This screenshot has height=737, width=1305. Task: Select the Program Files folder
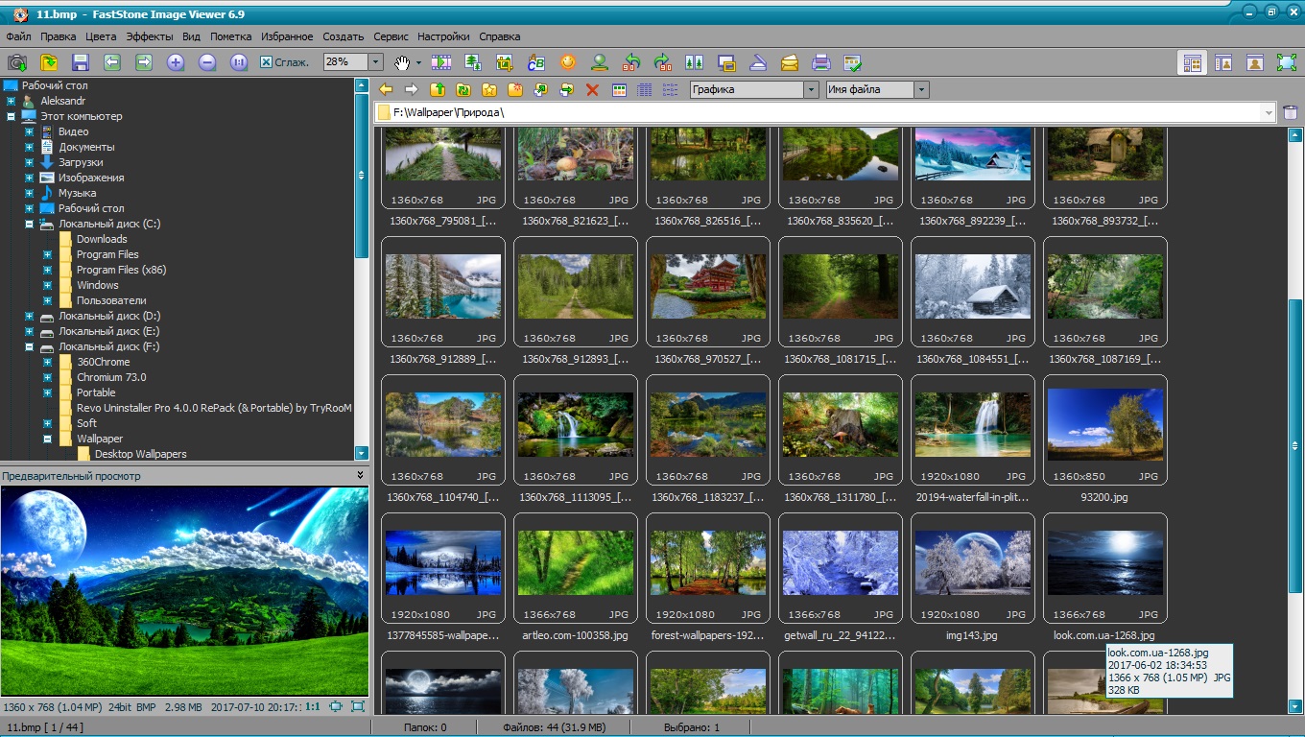107,254
